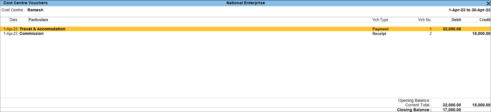The height and width of the screenshot is (112, 491).
Task: Click the Closing Balance value 17,000.00
Action: (x=452, y=110)
